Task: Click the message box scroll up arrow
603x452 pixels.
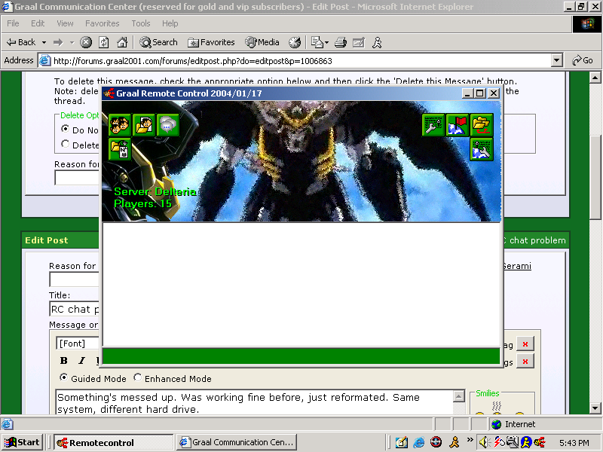Action: (459, 396)
